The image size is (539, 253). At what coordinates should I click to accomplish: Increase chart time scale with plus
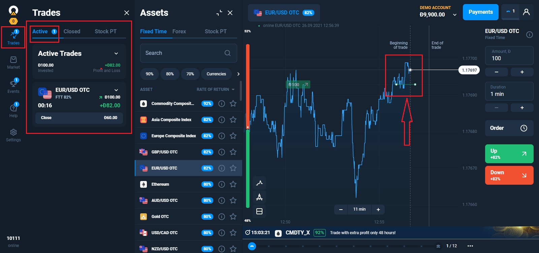pos(378,210)
